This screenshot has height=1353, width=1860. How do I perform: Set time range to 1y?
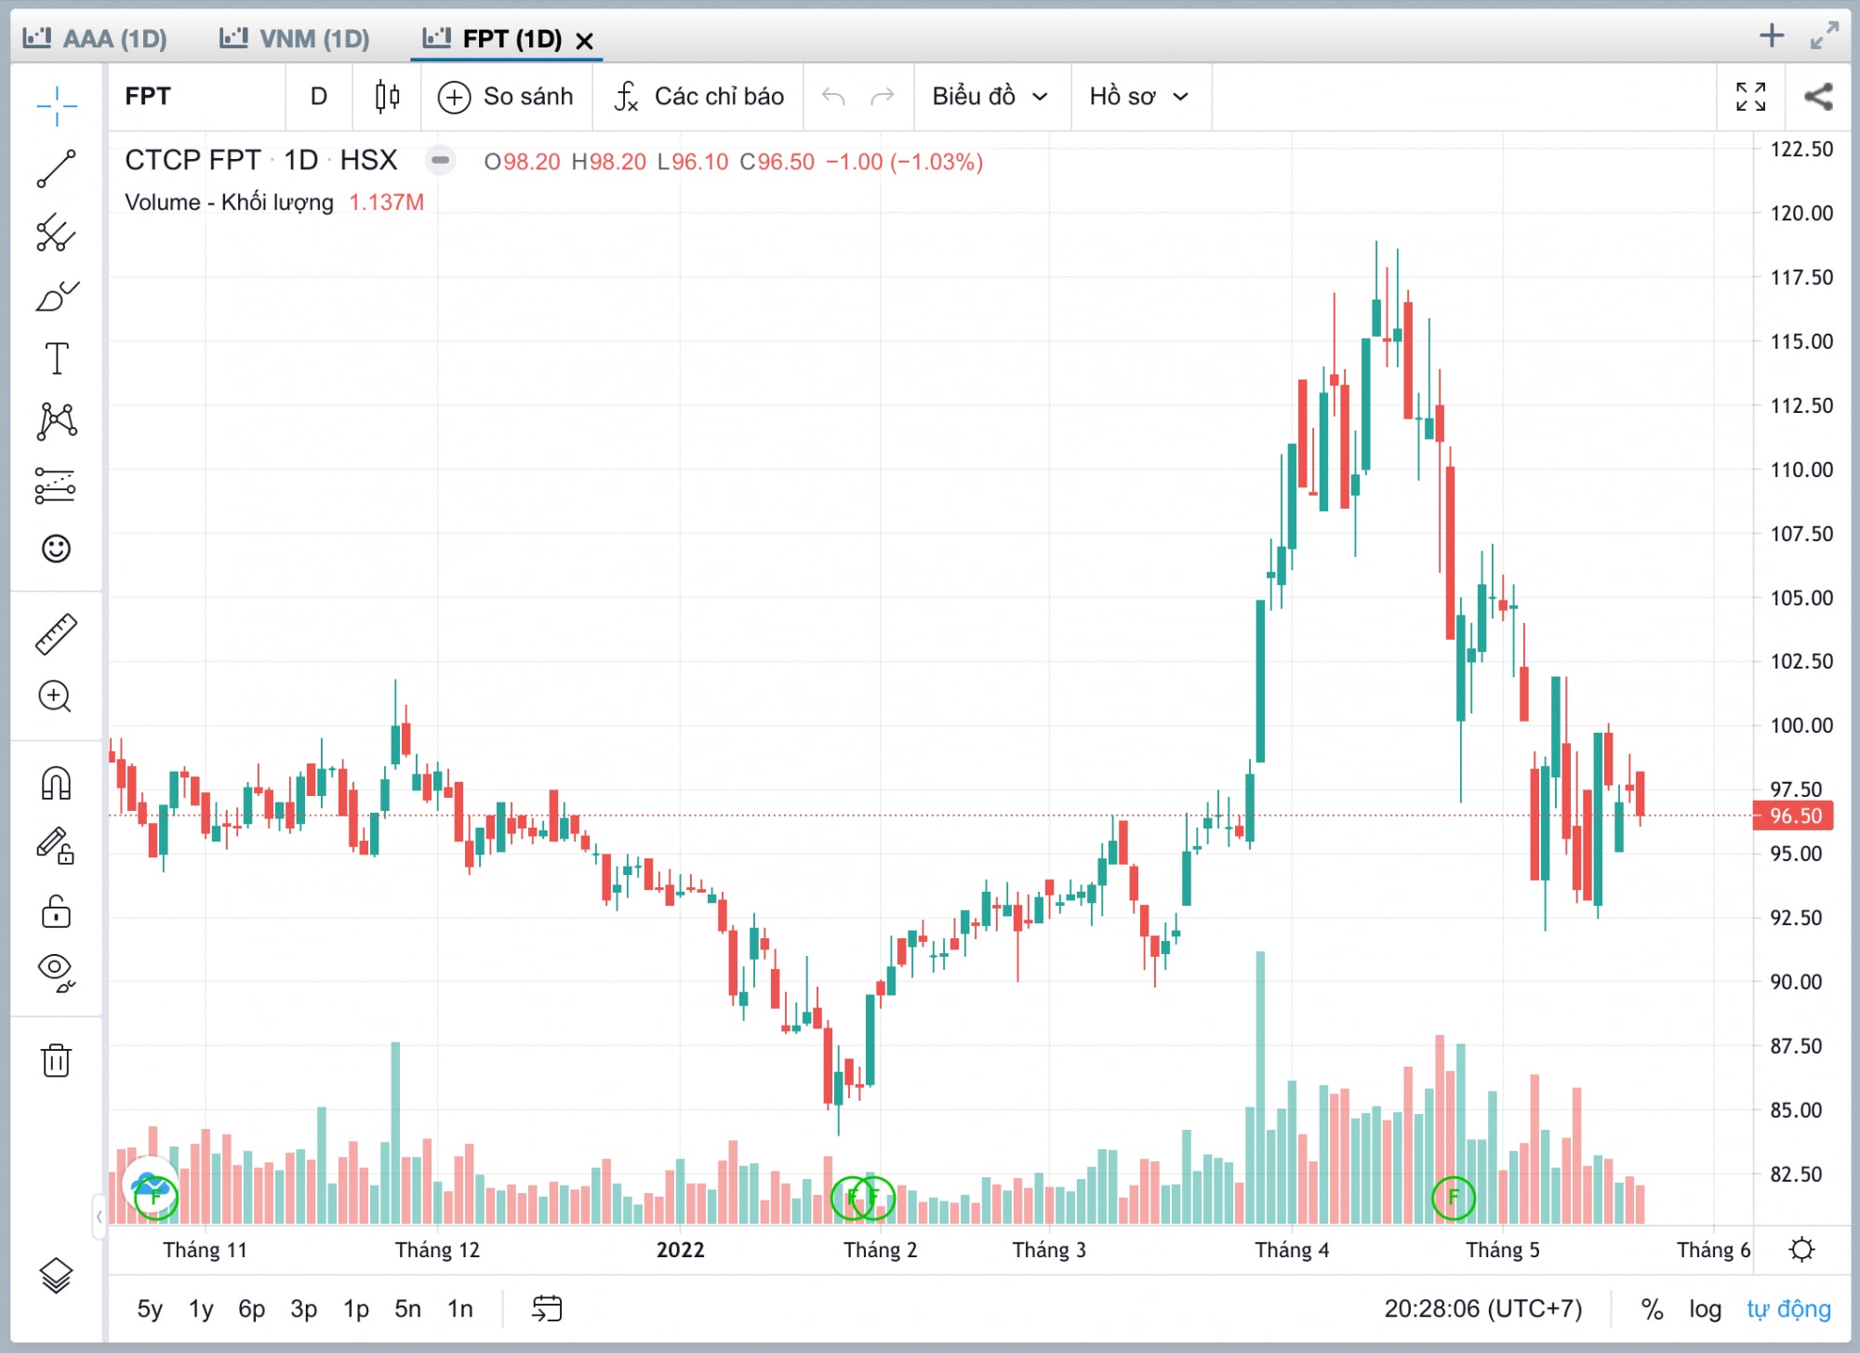click(201, 1308)
